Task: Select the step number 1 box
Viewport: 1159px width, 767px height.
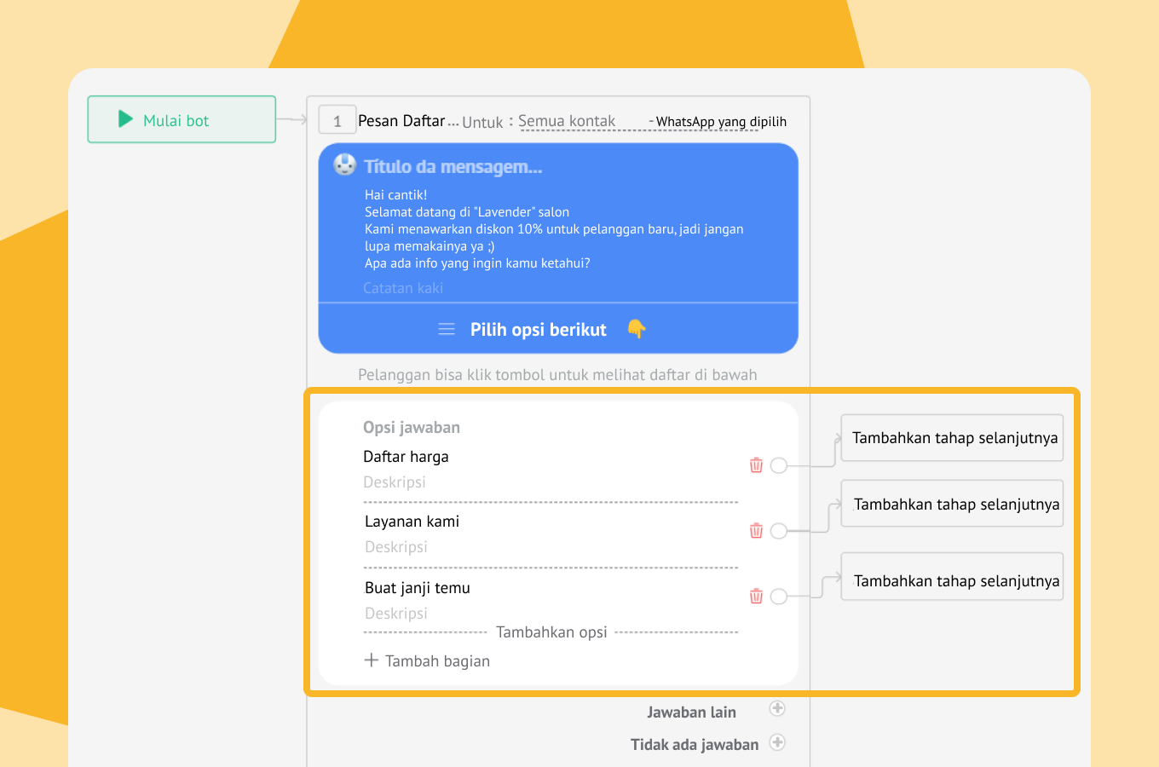Action: [x=337, y=120]
